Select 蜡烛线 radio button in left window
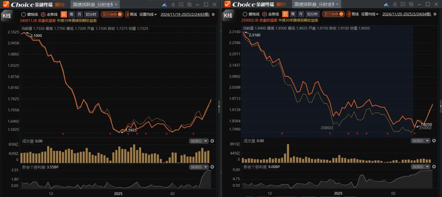The image size is (442, 197). pos(24,14)
